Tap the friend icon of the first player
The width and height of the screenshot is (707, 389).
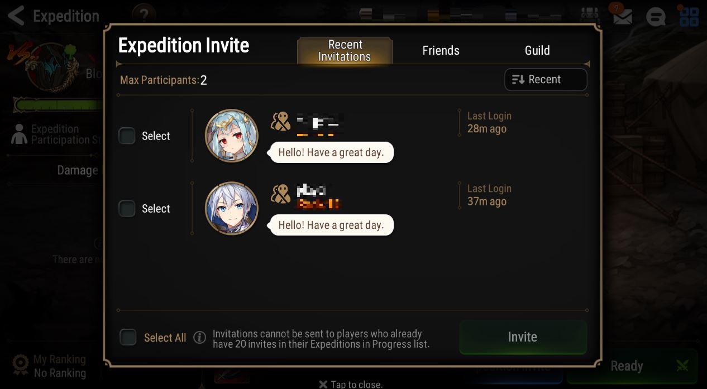(281, 121)
